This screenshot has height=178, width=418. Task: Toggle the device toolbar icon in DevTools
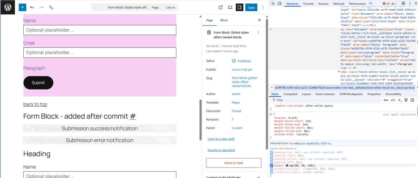tap(279, 3)
